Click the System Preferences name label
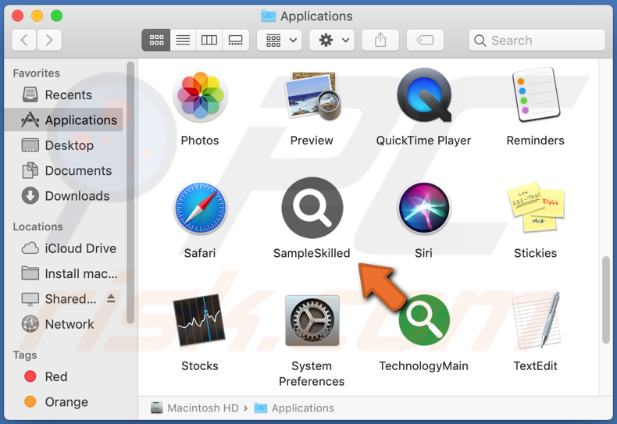The image size is (617, 424). pos(312,374)
